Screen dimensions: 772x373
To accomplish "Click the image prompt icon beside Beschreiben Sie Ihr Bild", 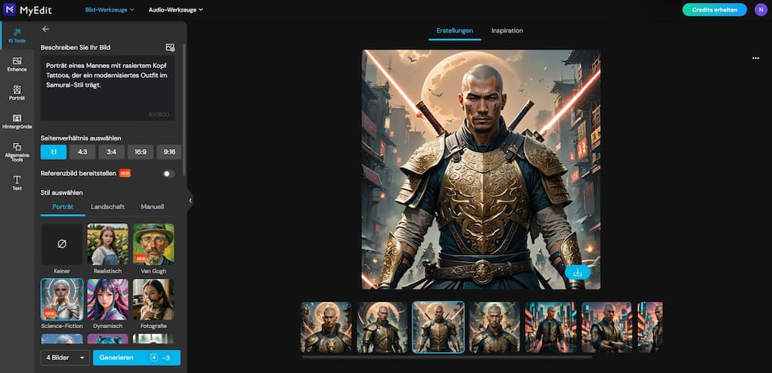I will (171, 47).
